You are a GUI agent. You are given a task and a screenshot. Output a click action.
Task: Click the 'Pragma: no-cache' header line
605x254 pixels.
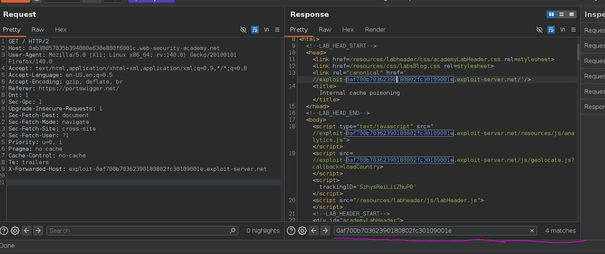click(x=35, y=149)
